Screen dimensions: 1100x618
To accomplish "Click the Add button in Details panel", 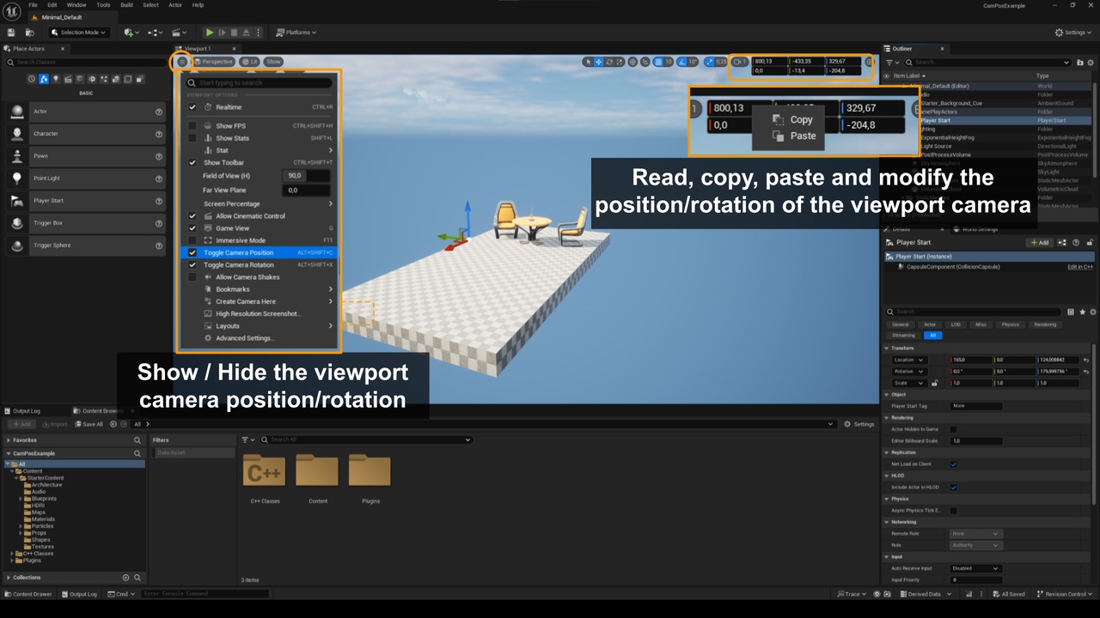I will coord(1040,243).
